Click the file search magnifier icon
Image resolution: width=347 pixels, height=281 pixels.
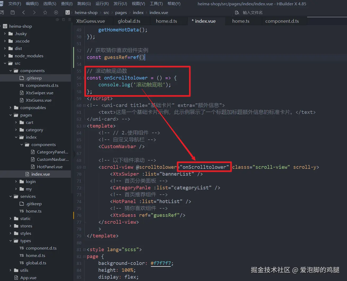237,12
